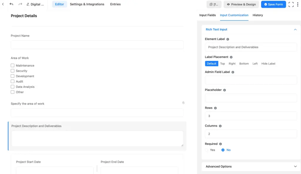Select Top label placement

(x=223, y=63)
